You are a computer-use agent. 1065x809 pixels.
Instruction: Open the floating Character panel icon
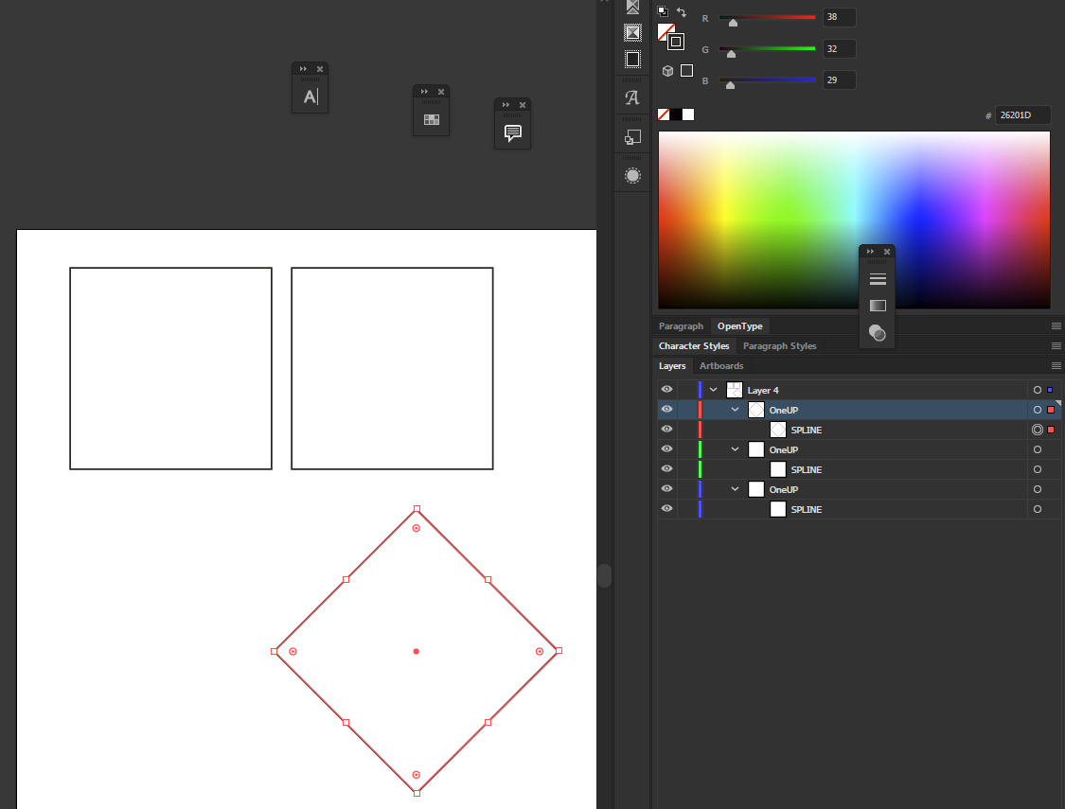pos(311,97)
